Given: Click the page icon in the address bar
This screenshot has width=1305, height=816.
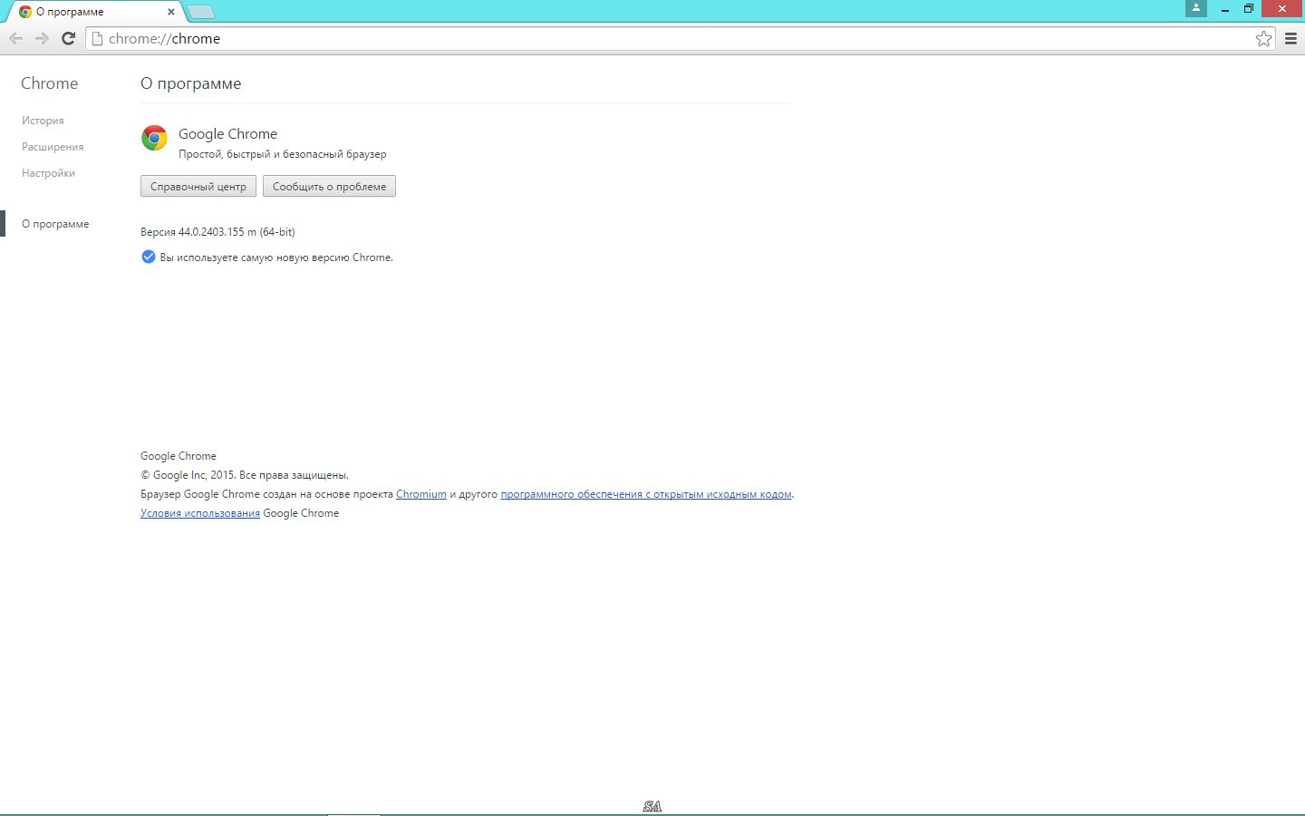Looking at the screenshot, I should tap(98, 39).
